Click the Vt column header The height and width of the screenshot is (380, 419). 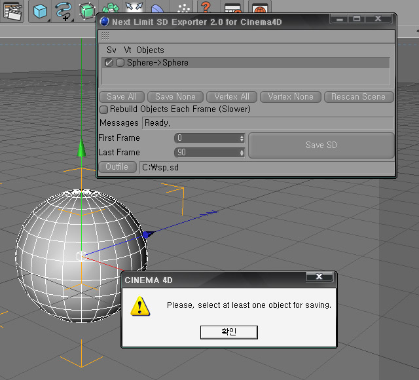[x=128, y=50]
